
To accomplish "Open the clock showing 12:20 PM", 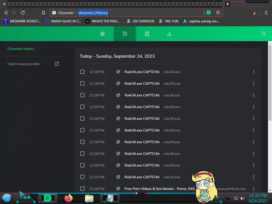I will (258, 198).
